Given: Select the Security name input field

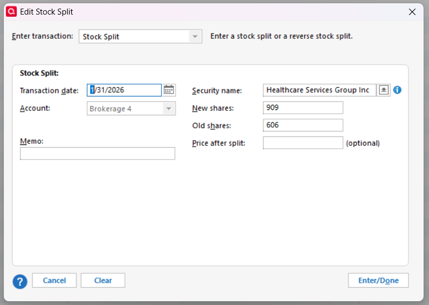Looking at the screenshot, I should click(319, 90).
